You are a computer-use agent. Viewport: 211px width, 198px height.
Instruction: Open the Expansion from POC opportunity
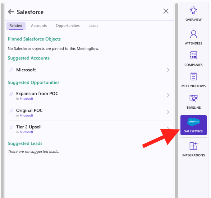(x=90, y=95)
